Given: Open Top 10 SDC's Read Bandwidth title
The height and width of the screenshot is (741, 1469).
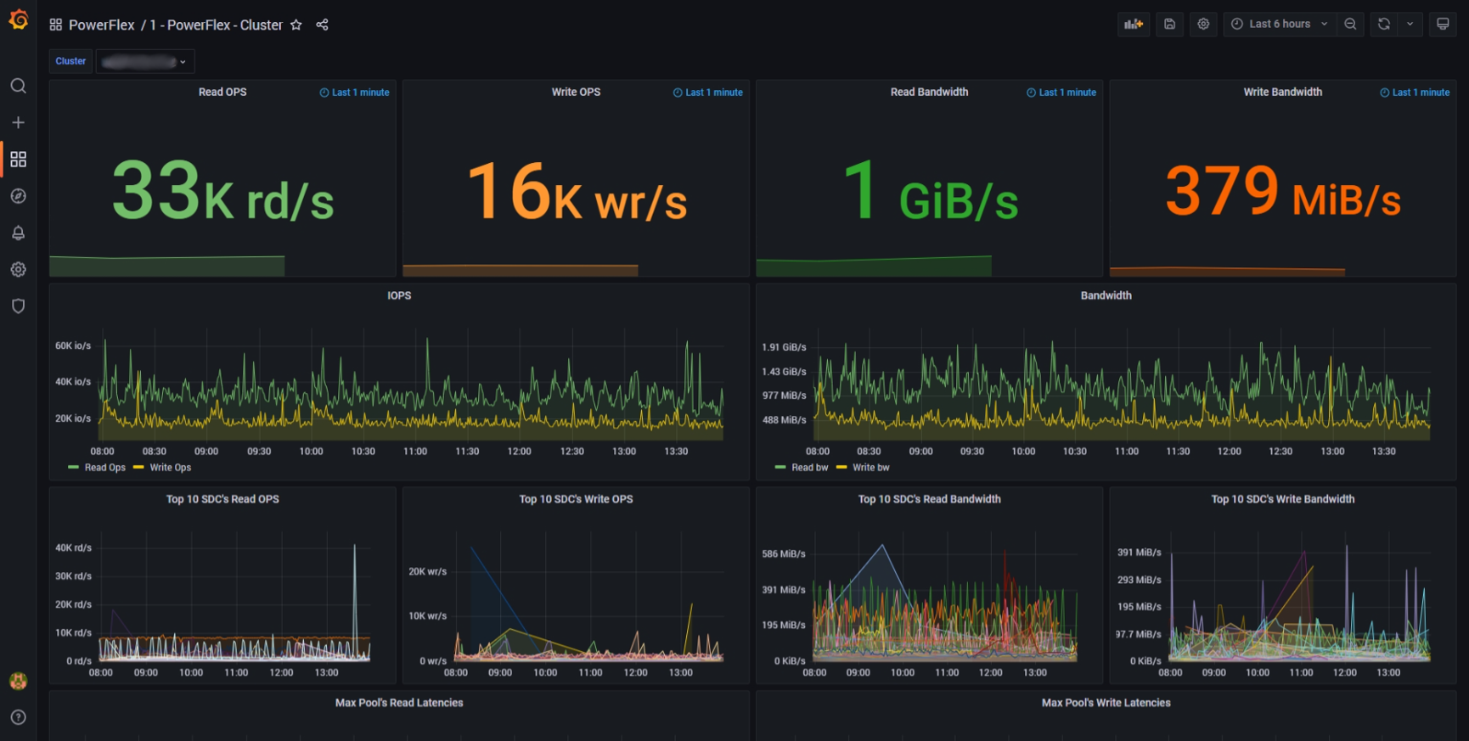Looking at the screenshot, I should click(929, 499).
